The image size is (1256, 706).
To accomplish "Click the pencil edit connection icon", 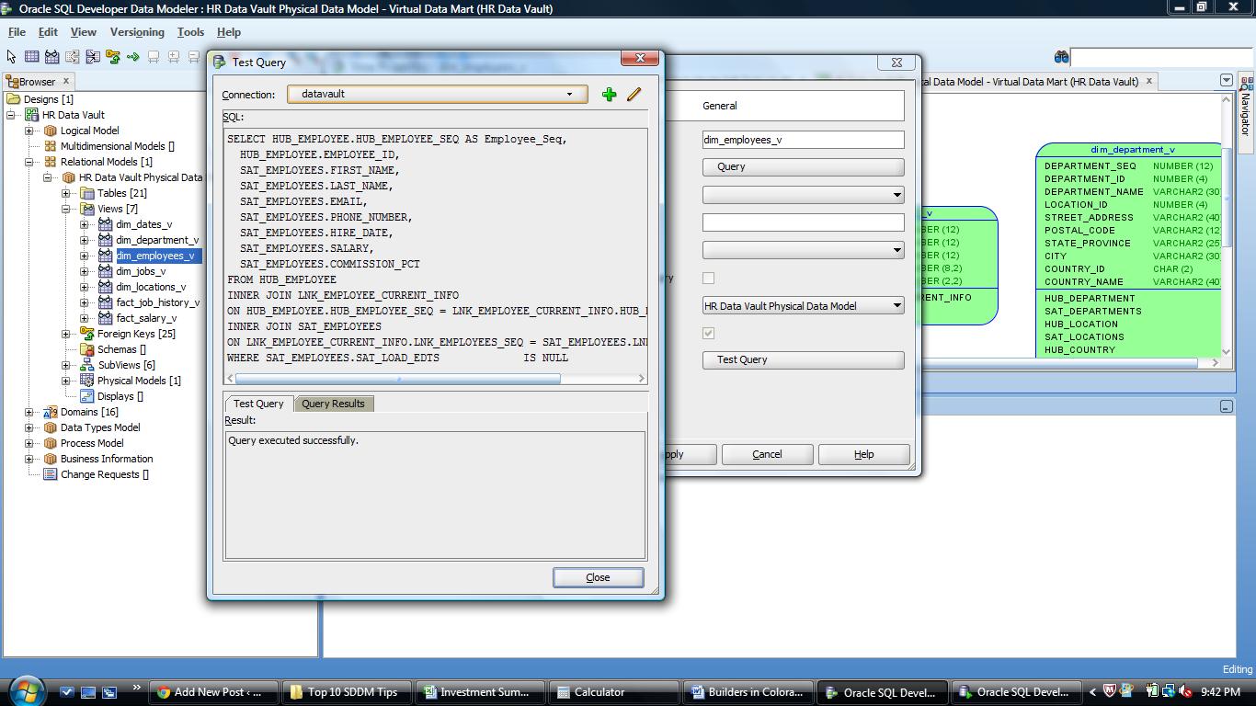I will coord(634,95).
